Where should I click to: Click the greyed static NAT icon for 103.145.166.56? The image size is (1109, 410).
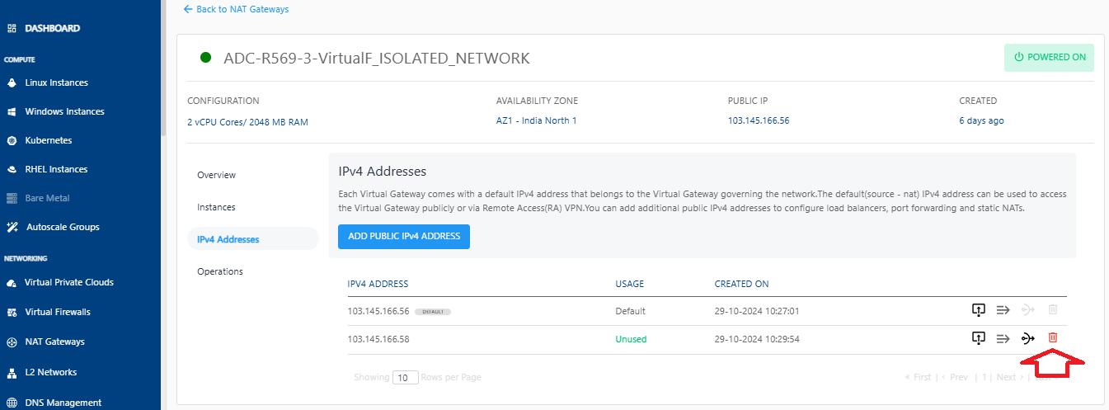pyautogui.click(x=1027, y=310)
